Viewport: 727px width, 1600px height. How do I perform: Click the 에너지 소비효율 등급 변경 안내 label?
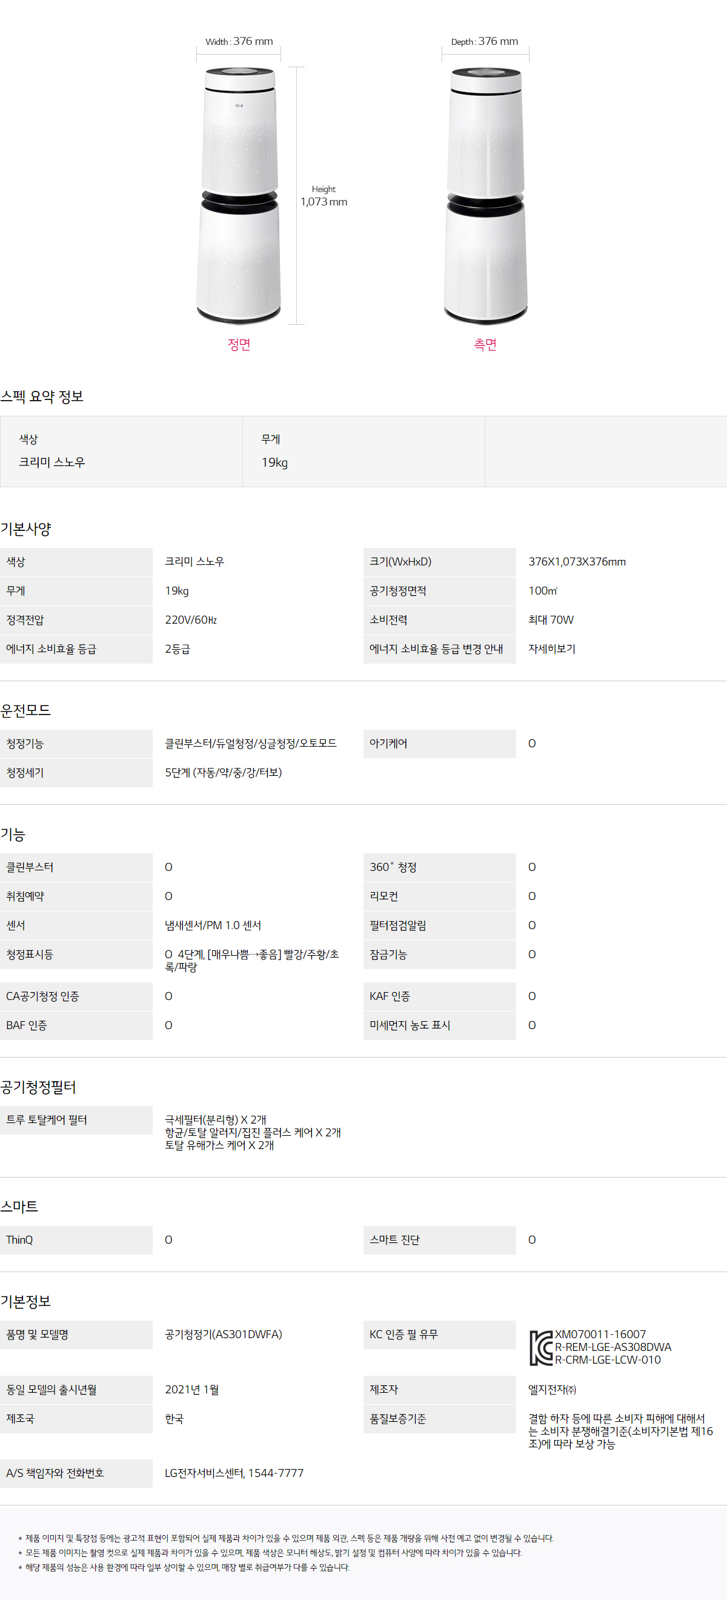(436, 648)
